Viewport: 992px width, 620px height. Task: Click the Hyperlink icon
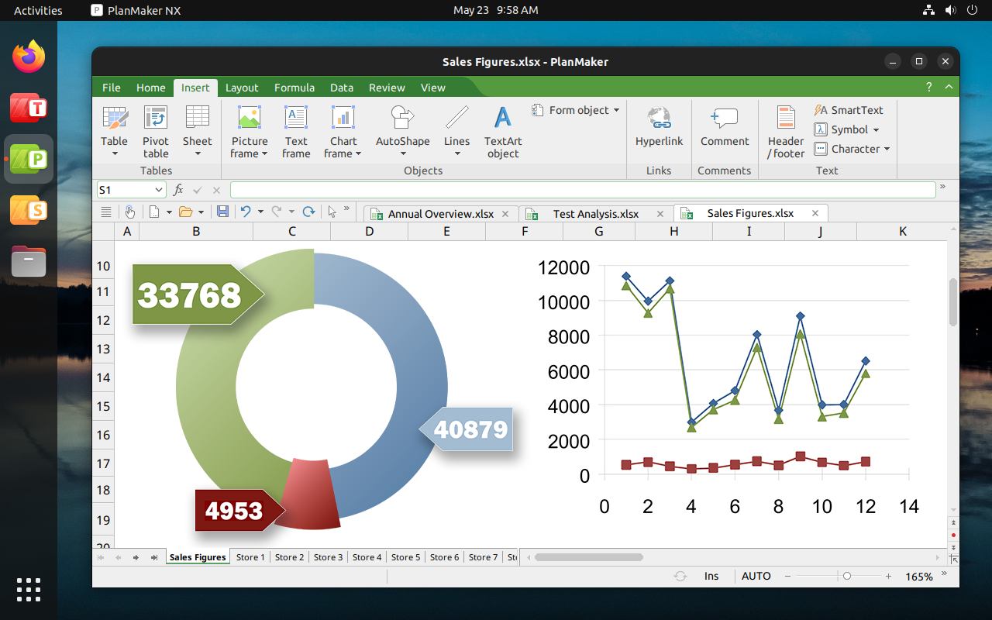660,119
